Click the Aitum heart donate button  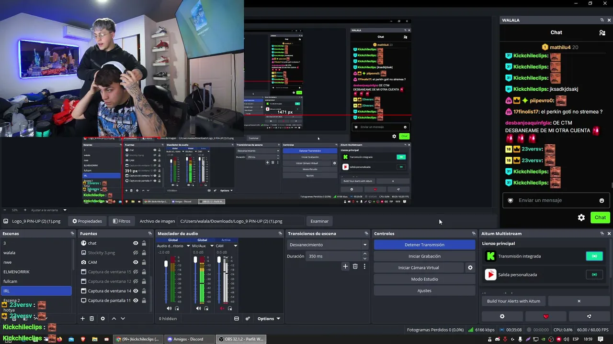click(546, 316)
